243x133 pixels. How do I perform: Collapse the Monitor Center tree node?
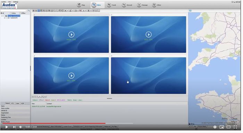click(2, 16)
